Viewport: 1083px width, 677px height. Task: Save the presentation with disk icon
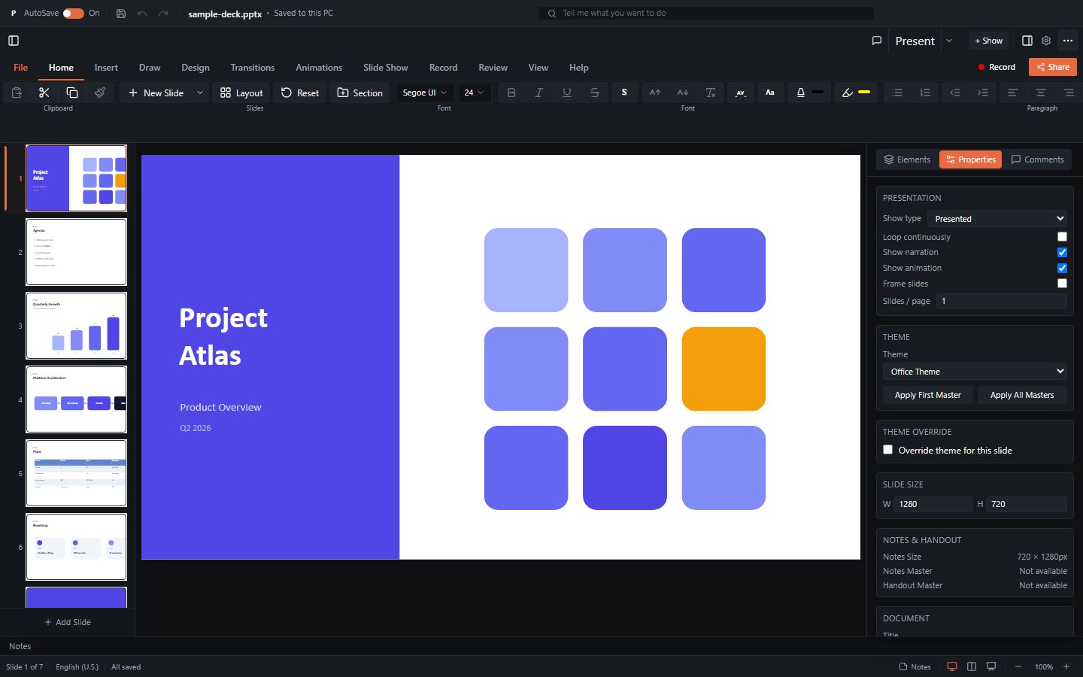click(x=121, y=13)
